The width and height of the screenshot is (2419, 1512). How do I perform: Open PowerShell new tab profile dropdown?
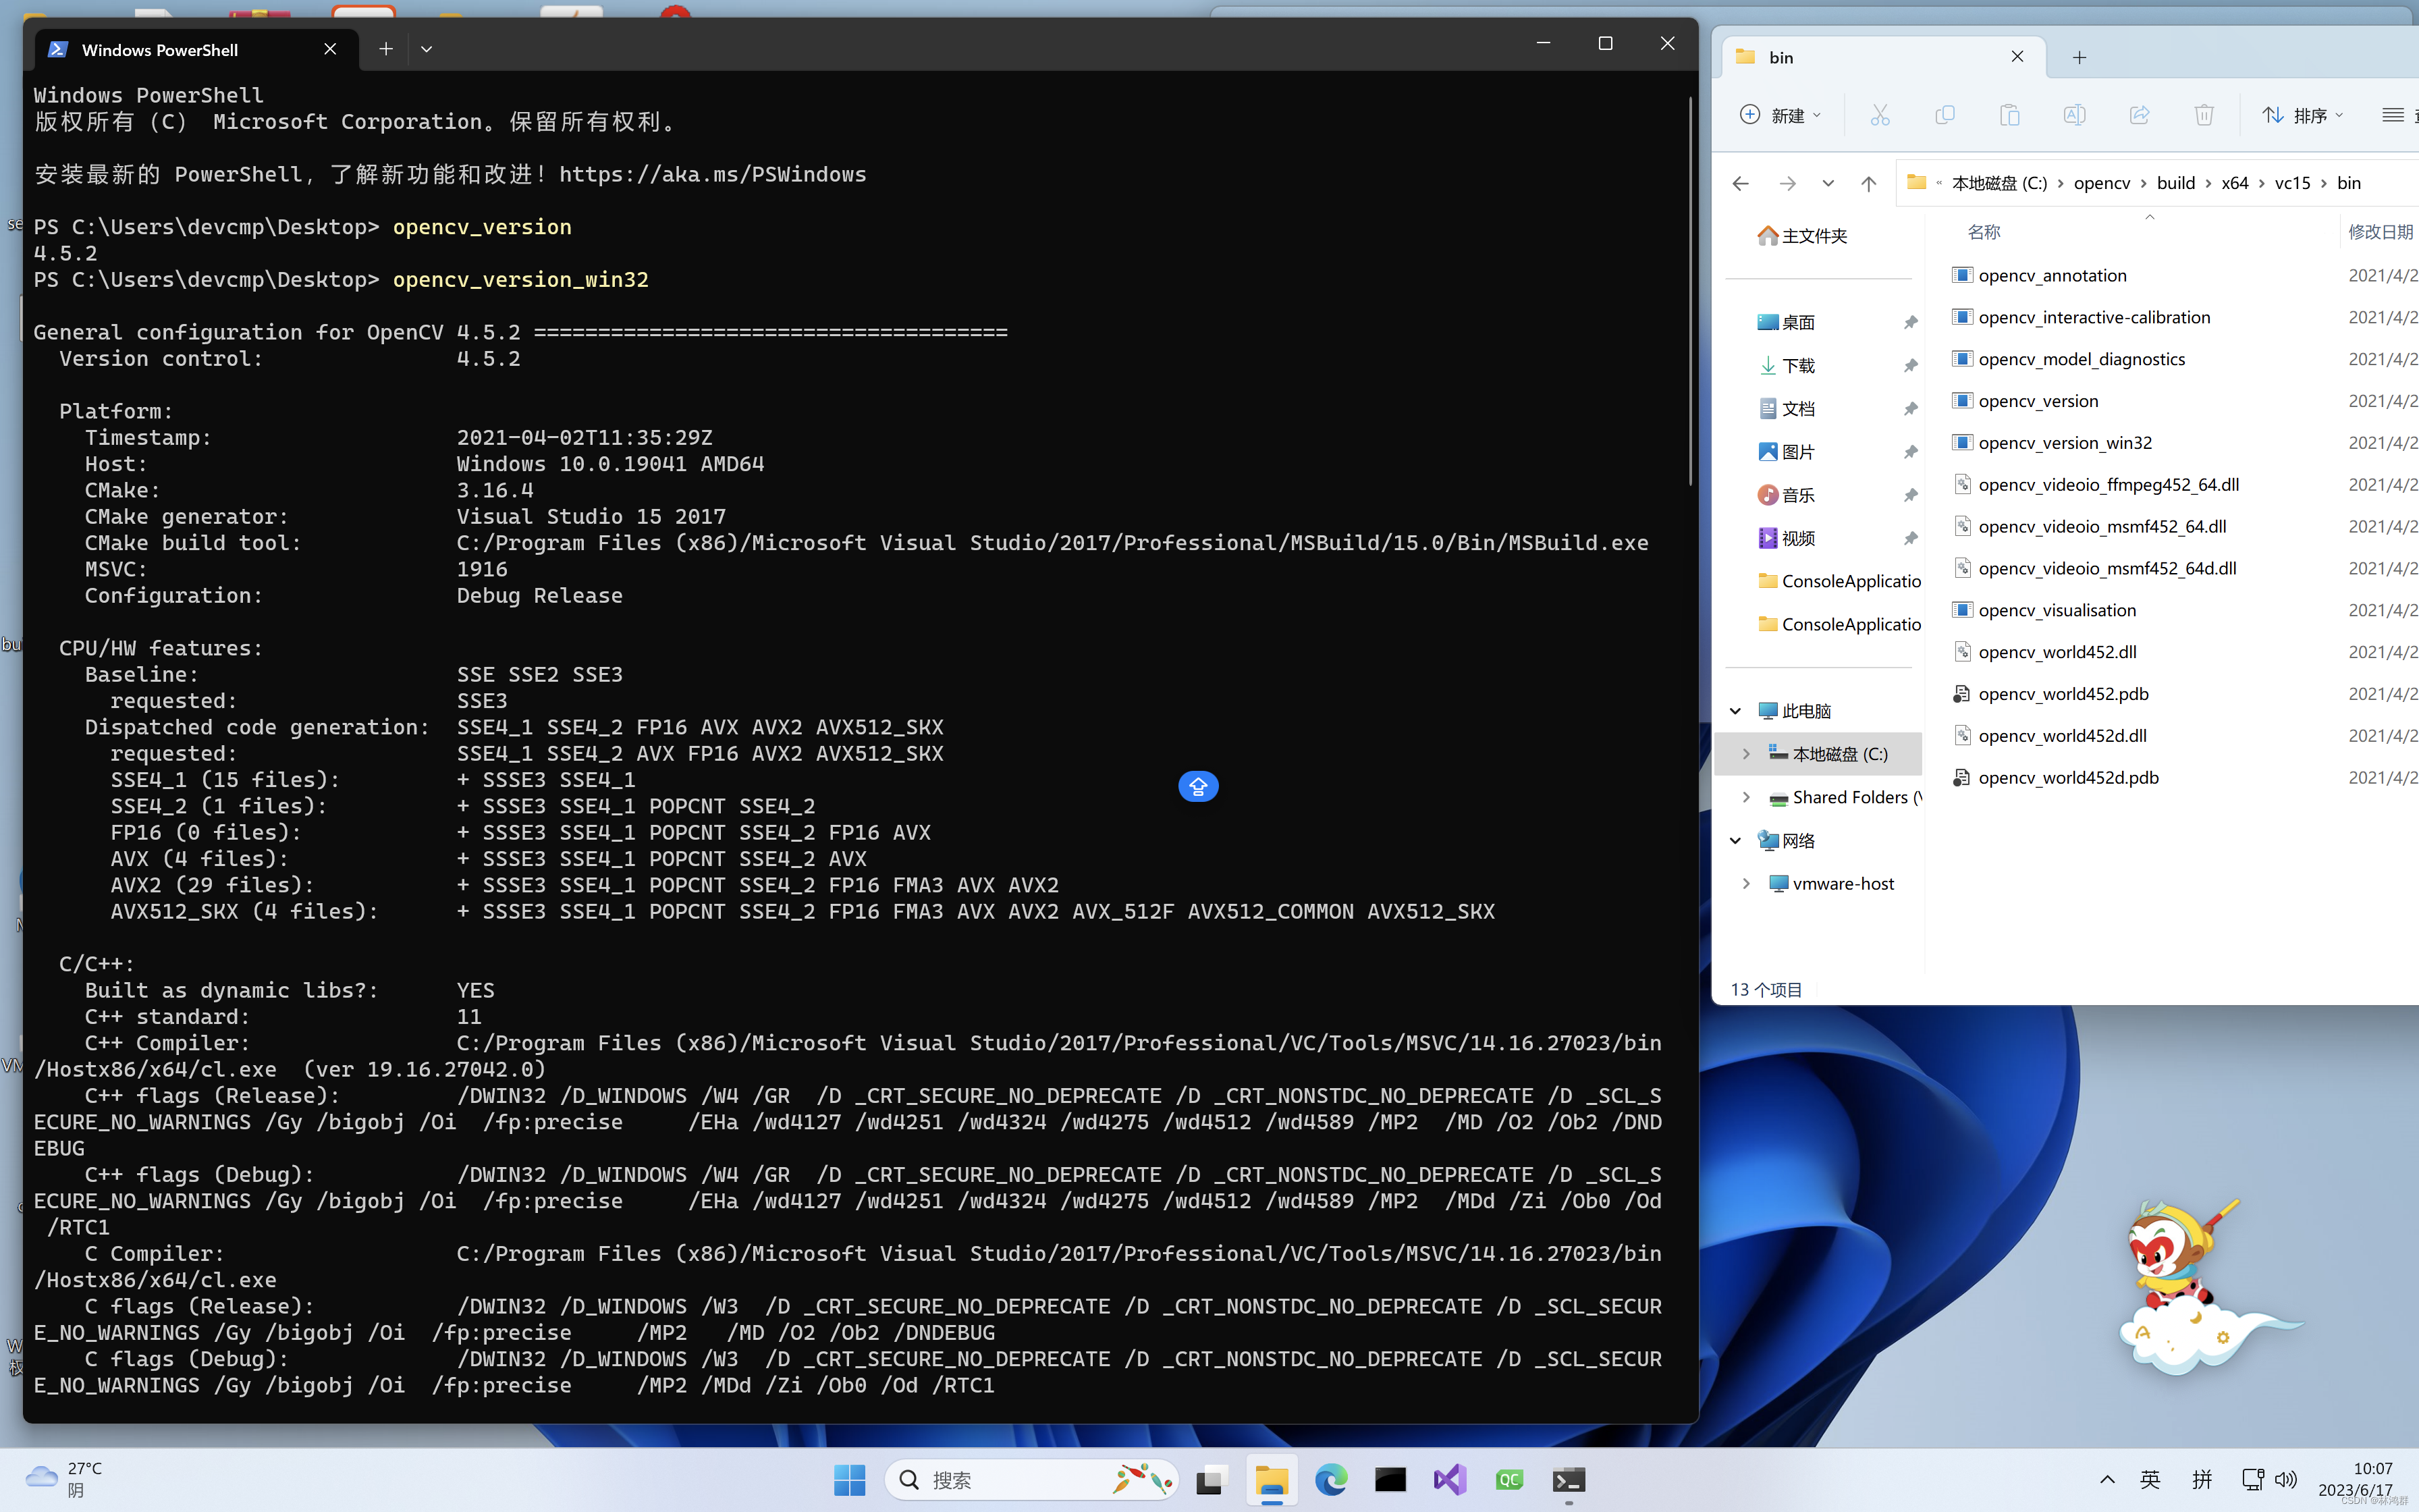[427, 49]
